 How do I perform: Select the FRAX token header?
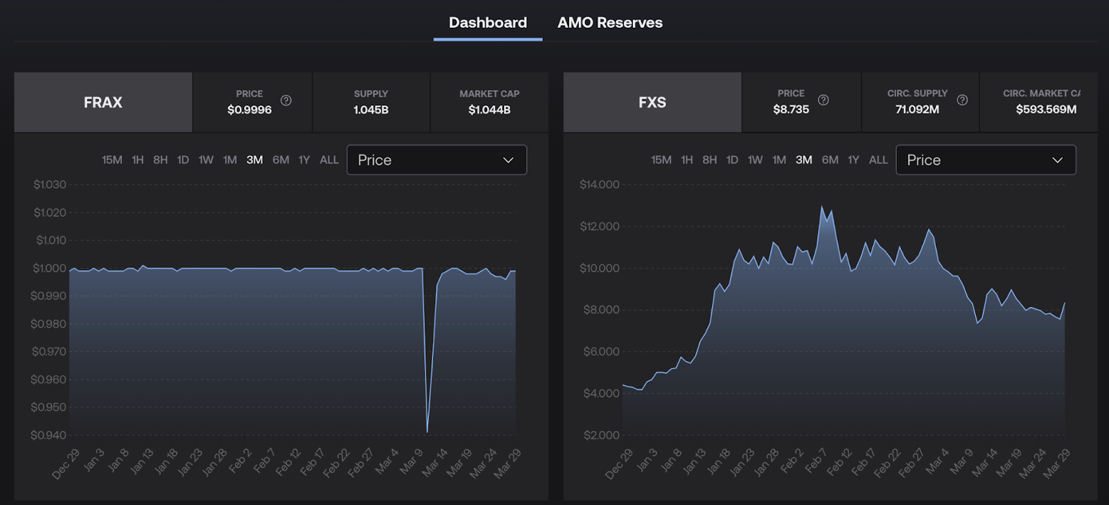click(x=103, y=103)
